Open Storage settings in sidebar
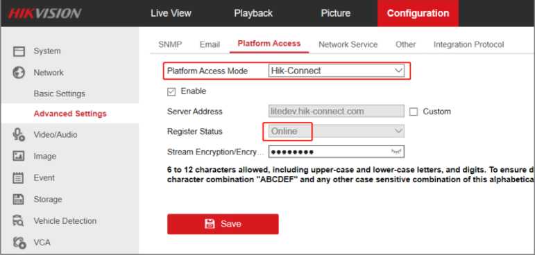 [48, 200]
